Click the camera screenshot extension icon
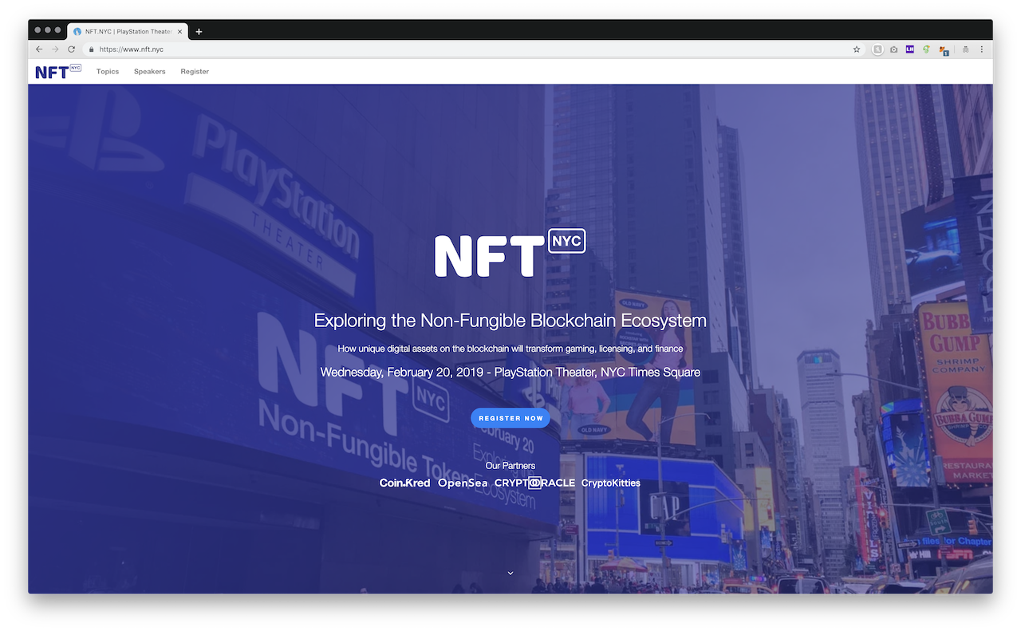This screenshot has width=1021, height=631. (893, 49)
